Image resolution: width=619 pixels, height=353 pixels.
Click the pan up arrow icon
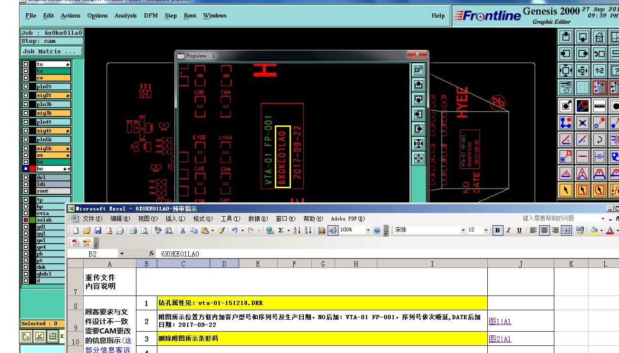(x=566, y=37)
